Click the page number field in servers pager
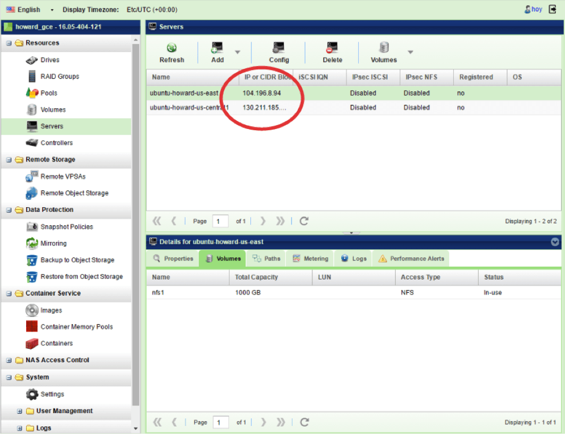This screenshot has height=434, width=565. 220,221
